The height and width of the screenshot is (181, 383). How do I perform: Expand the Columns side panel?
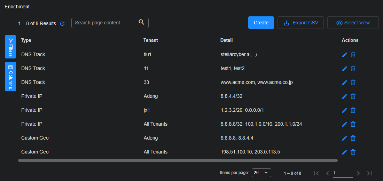coord(10,77)
